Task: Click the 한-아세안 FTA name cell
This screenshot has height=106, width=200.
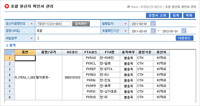Action: (x=110, y=58)
